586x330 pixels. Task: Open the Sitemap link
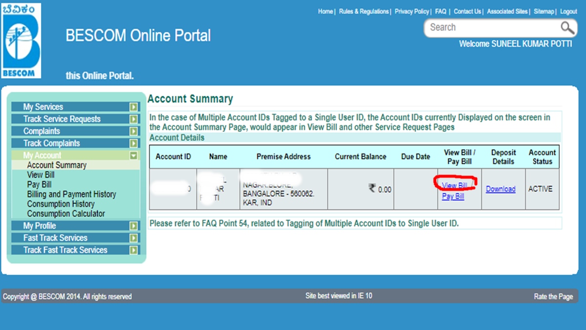point(544,11)
